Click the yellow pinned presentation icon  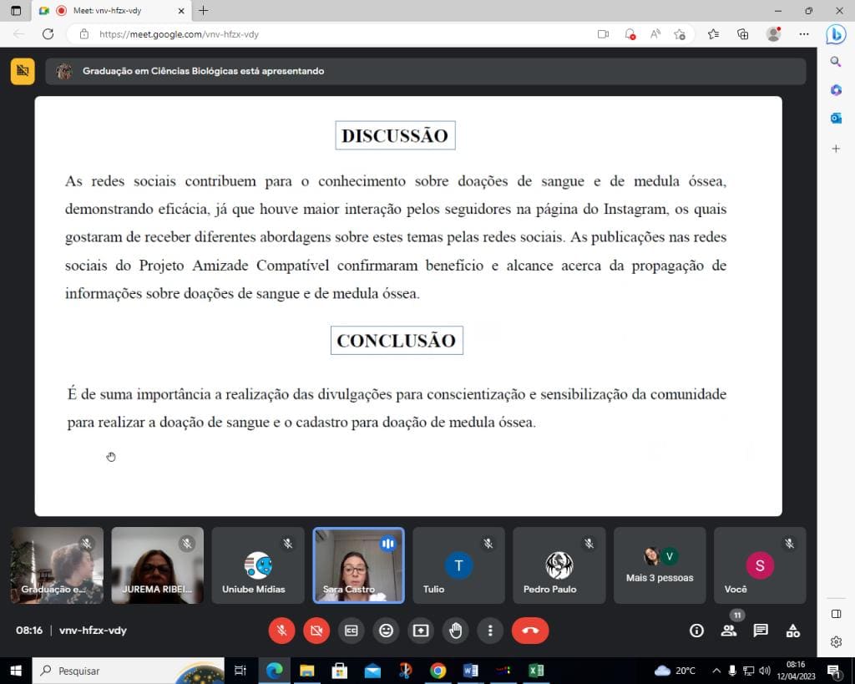23,71
